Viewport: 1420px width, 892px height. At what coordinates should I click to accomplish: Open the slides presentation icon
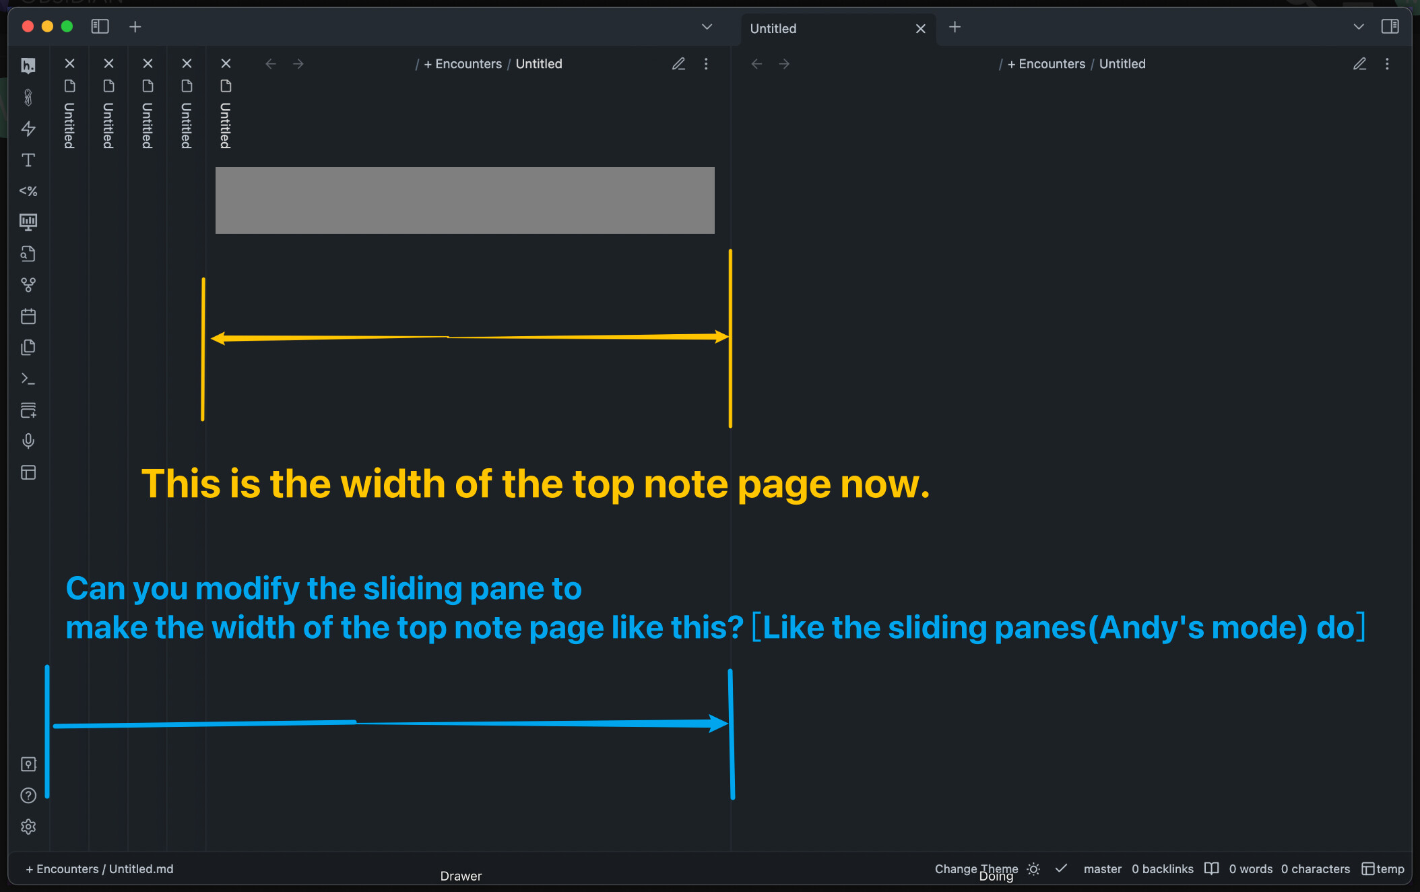[x=28, y=222]
